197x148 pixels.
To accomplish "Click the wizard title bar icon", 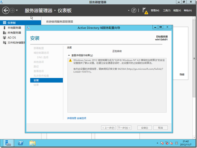I will point(28,28).
